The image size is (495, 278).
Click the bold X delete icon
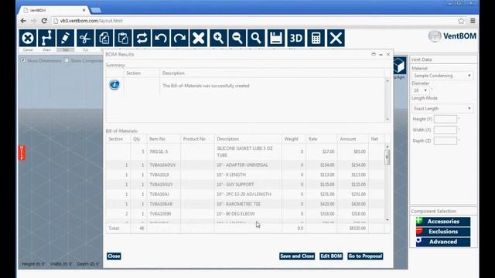pos(199,38)
